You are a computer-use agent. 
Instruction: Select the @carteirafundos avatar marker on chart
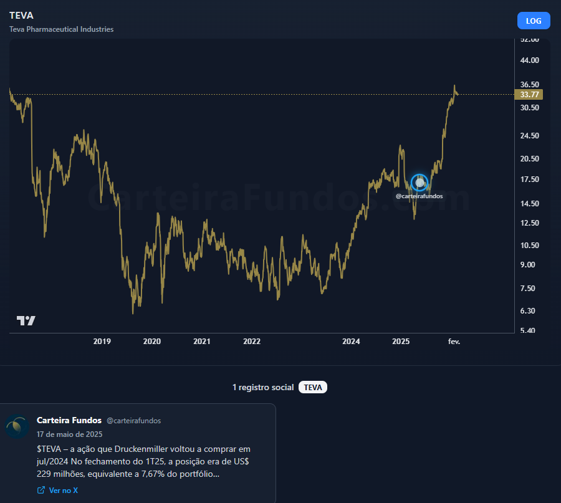point(419,183)
